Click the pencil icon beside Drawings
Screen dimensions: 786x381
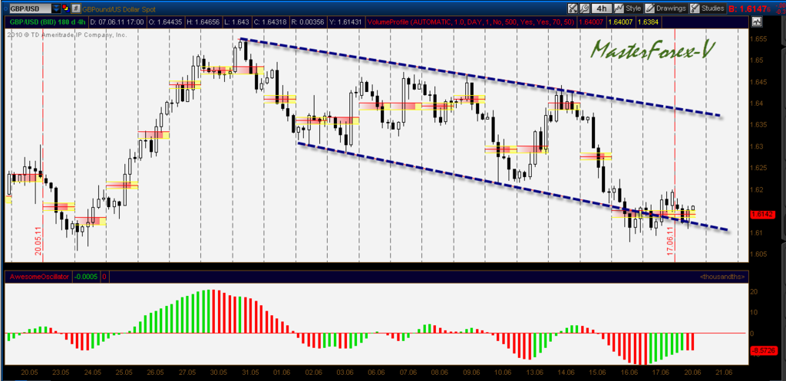click(x=650, y=8)
